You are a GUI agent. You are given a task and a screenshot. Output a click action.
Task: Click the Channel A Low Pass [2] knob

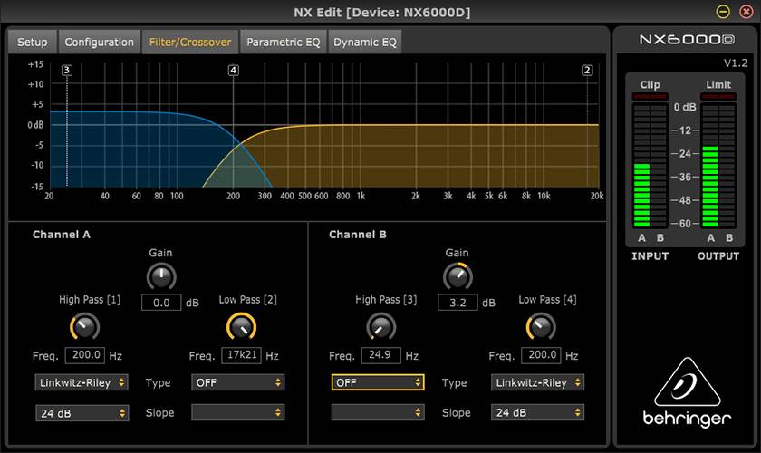pos(241,326)
